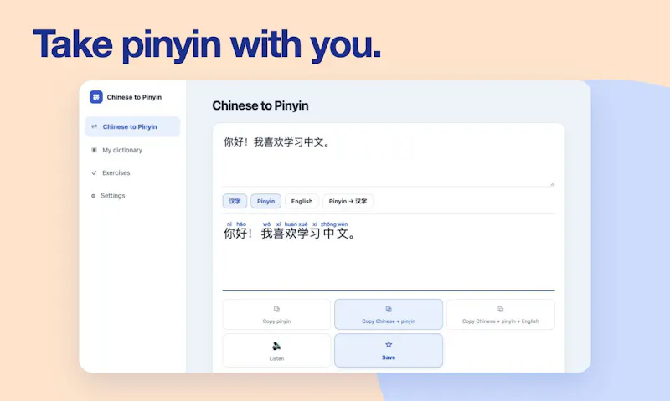Screen dimensions: 670x401
Task: Go to Exercises in the sidebar
Action: tap(116, 173)
